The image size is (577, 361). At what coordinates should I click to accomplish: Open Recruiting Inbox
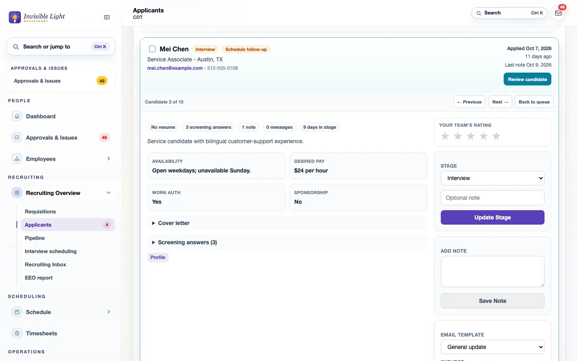(45, 265)
